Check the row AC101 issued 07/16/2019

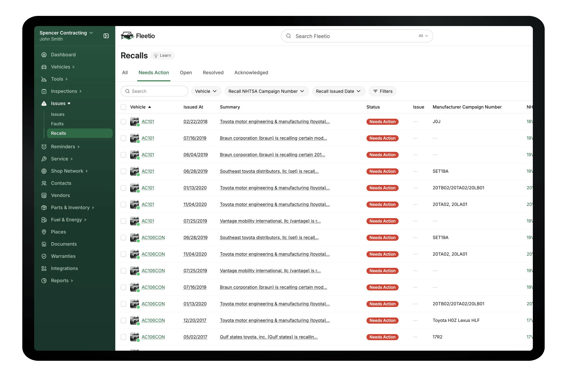[x=123, y=138]
